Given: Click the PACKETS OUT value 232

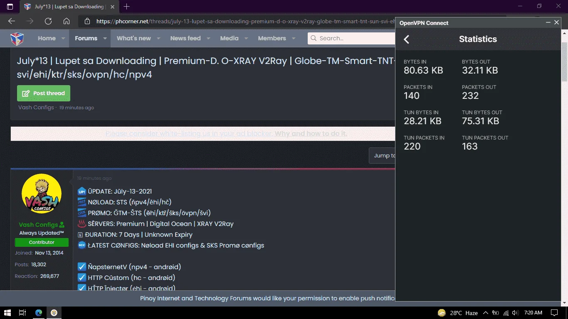Looking at the screenshot, I should (470, 96).
